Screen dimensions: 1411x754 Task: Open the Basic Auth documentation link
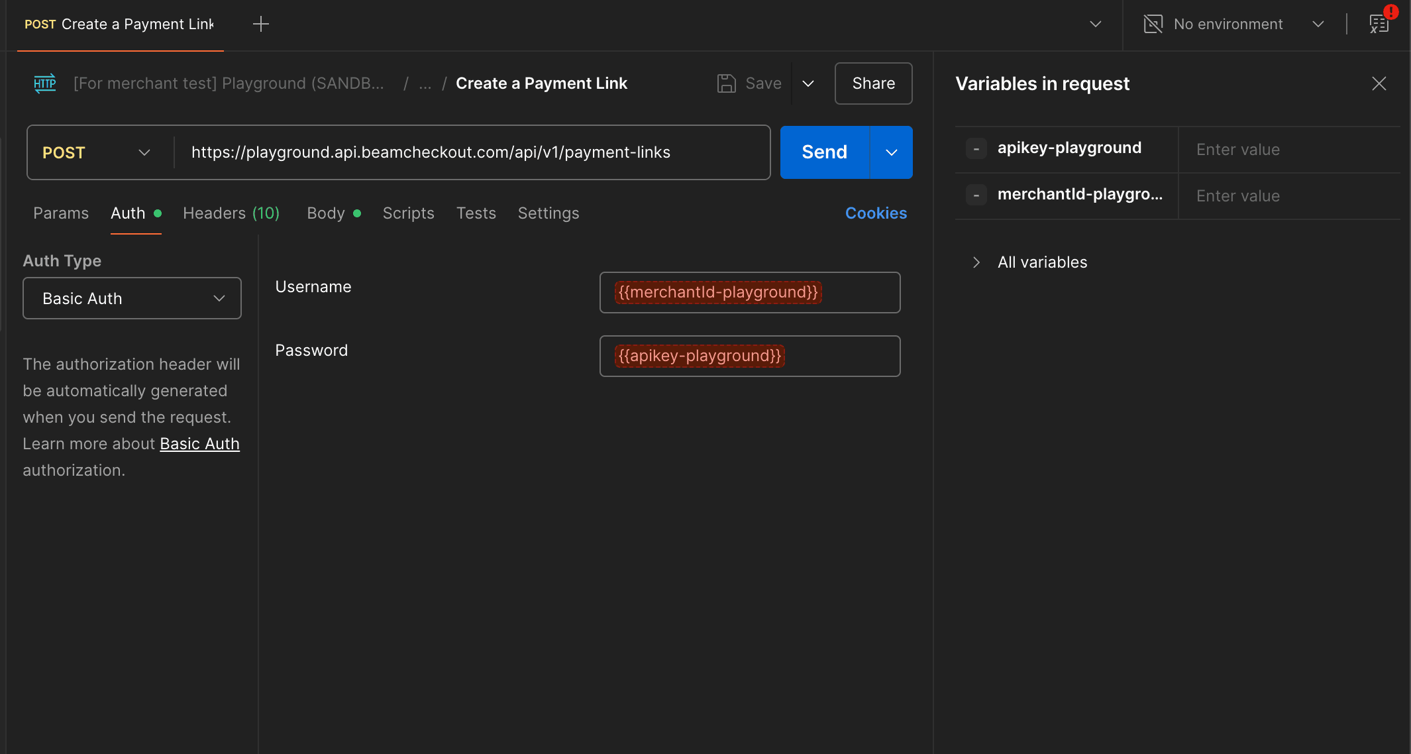pos(199,444)
